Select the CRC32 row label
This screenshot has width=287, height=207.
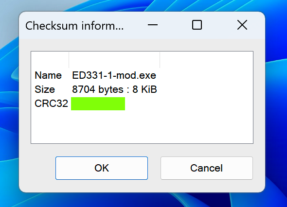click(x=51, y=103)
